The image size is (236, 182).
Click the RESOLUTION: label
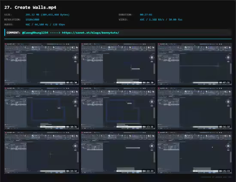(x=12, y=20)
